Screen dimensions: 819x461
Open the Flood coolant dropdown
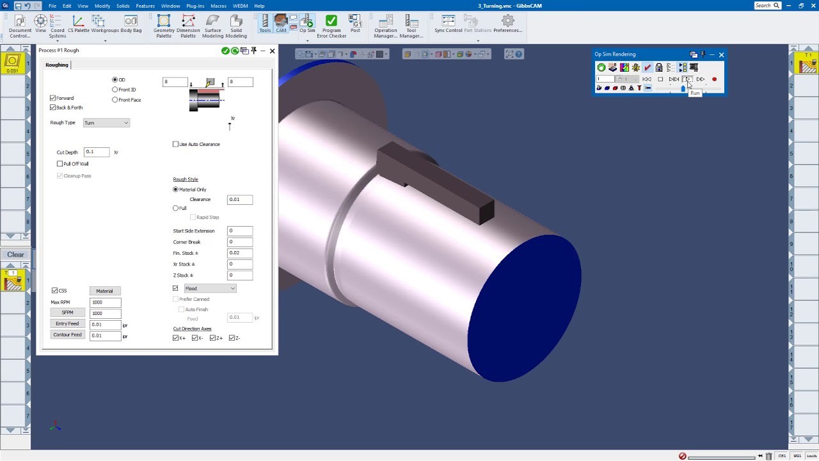[x=211, y=289]
